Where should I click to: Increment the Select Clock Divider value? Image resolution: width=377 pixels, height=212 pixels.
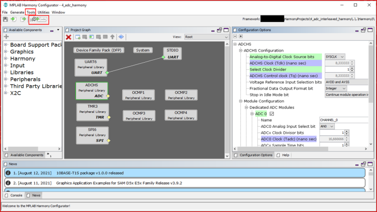pos(352,68)
